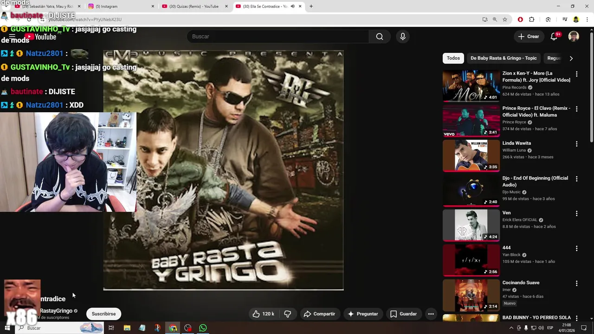Screen dimensions: 594x334
Task: Open options menu for 444 video
Action: point(576,248)
